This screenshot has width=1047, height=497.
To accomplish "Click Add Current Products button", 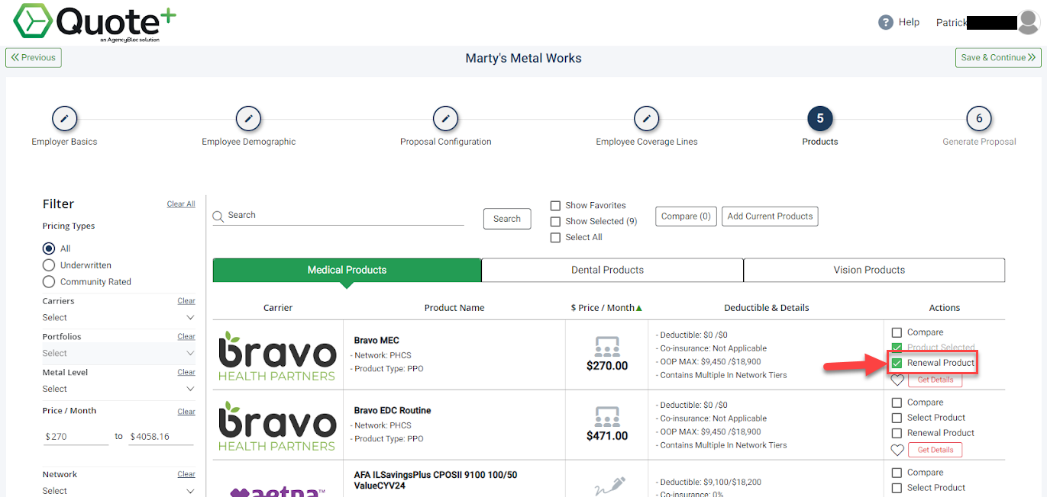I will (770, 216).
